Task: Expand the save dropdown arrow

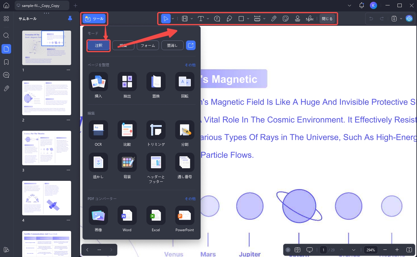Action: click(x=401, y=19)
